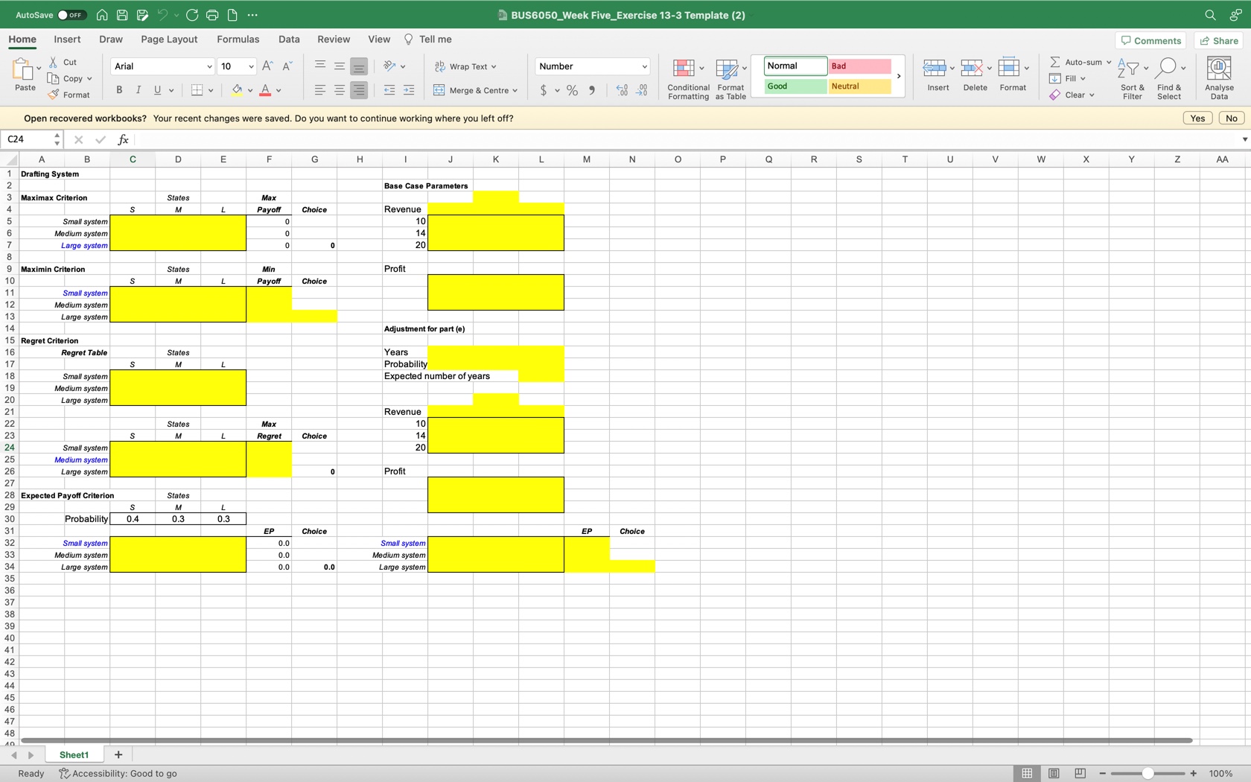Open the Draw ribbon tab

[111, 39]
